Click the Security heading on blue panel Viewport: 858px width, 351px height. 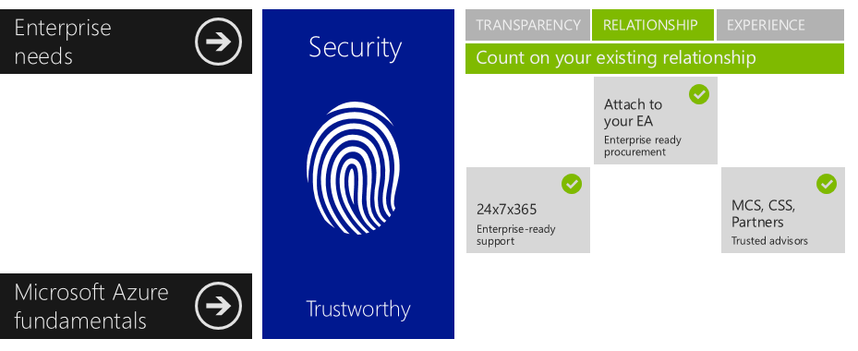tap(356, 48)
